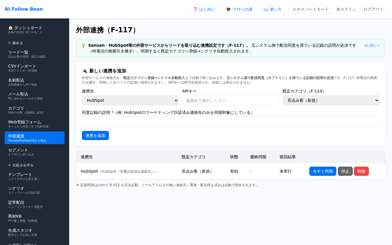Open 定常配信 in sidebar
Image resolution: width=392 pixels, height=245 pixels.
(35, 204)
